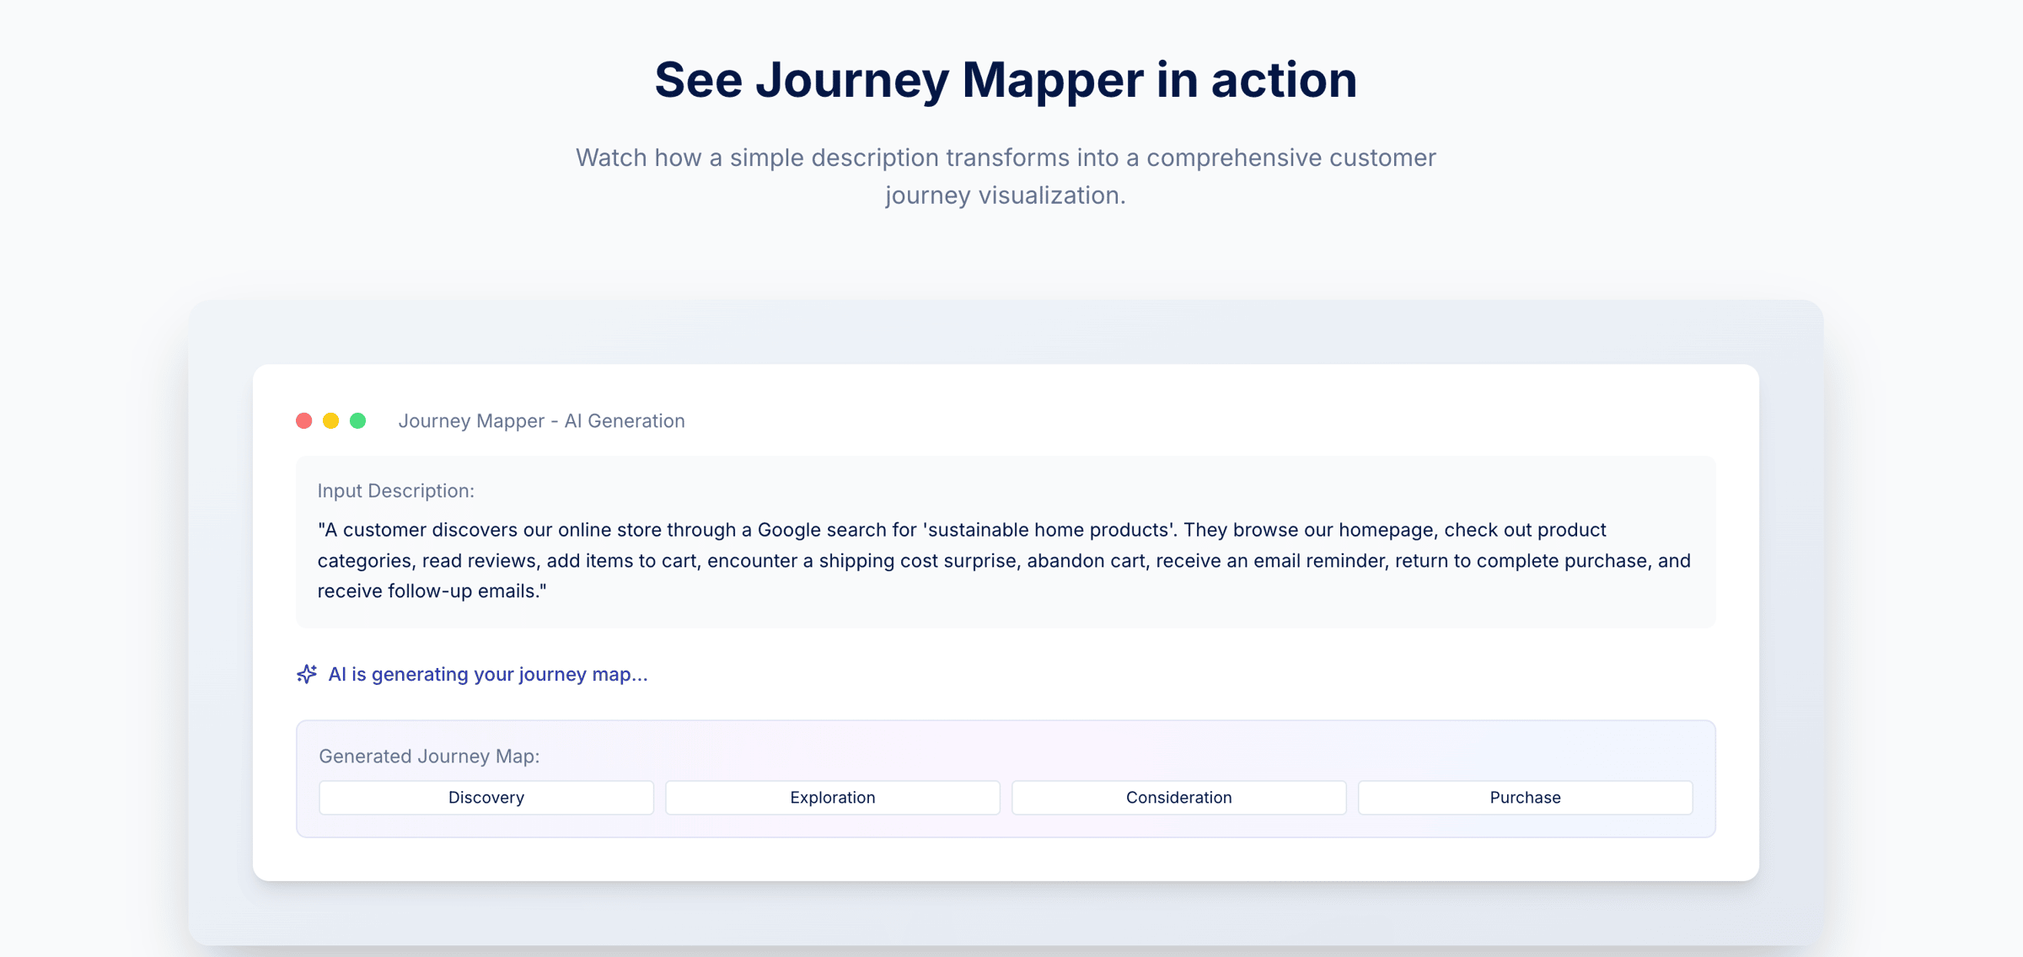Select the Purchase stage box
Screen dimensions: 2023x957
pyautogui.click(x=1525, y=797)
